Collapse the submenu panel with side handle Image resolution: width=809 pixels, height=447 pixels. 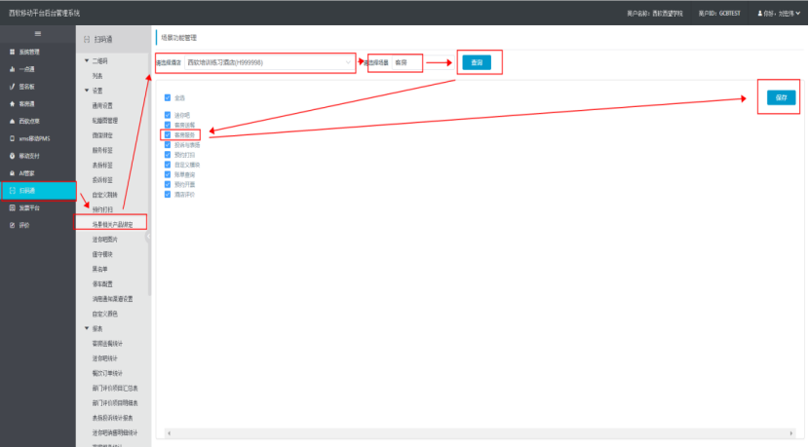point(148,237)
